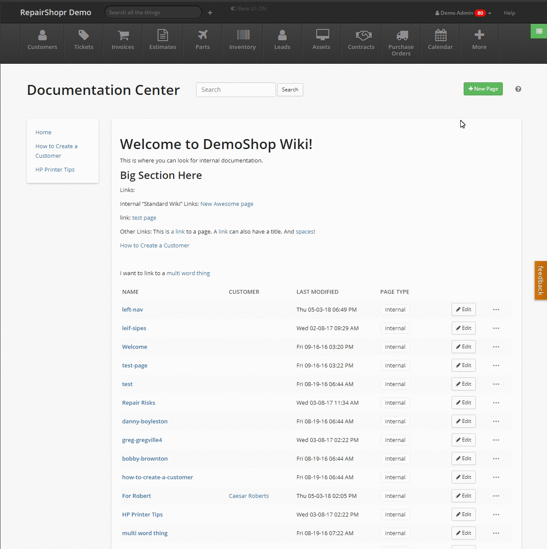This screenshot has height=549, width=547.
Task: Open the left-nav page
Action: tap(132, 309)
